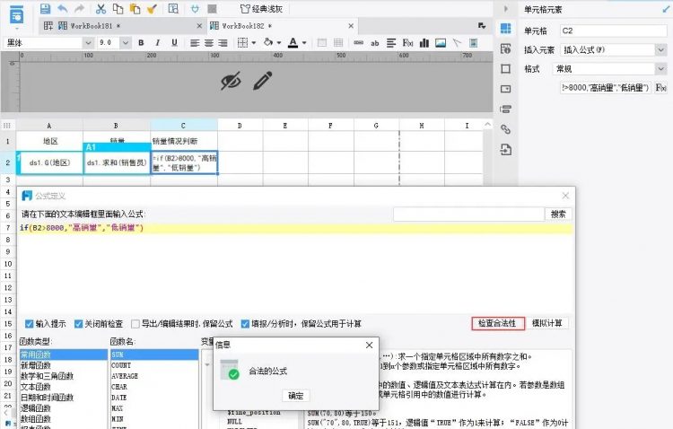Undo the last action
Viewport: 673px width, 429px height.
[x=63, y=8]
